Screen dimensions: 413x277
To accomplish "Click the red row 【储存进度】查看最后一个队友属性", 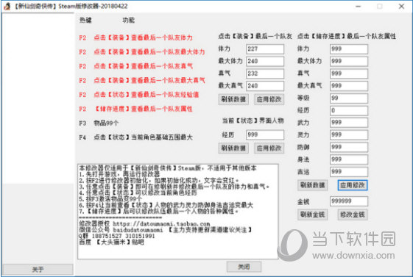I will [135, 109].
